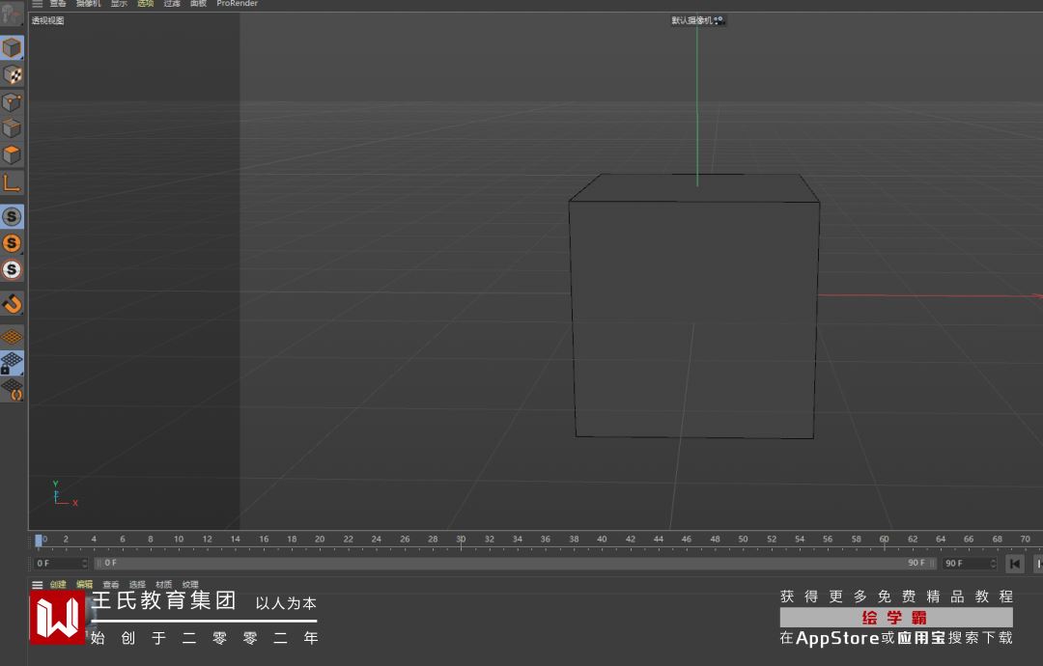Open the 显示 display menu

click(x=119, y=3)
